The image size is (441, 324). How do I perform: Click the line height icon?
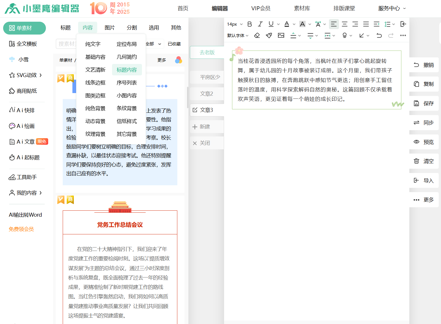pyautogui.click(x=387, y=24)
